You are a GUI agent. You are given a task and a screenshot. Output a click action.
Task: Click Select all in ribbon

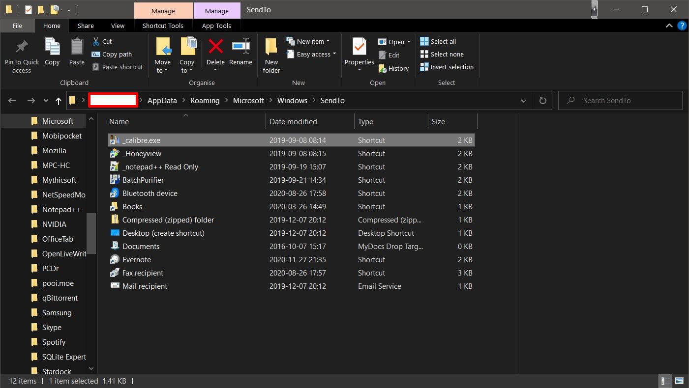point(443,42)
